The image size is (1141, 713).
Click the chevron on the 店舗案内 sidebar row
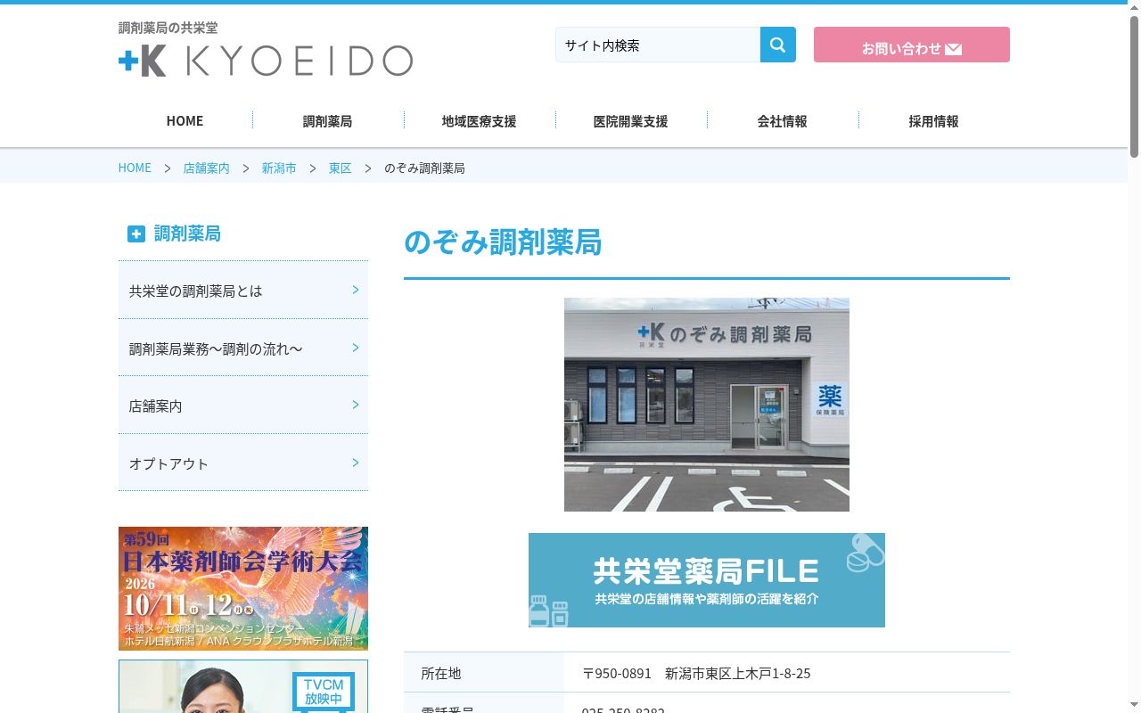[x=356, y=405]
